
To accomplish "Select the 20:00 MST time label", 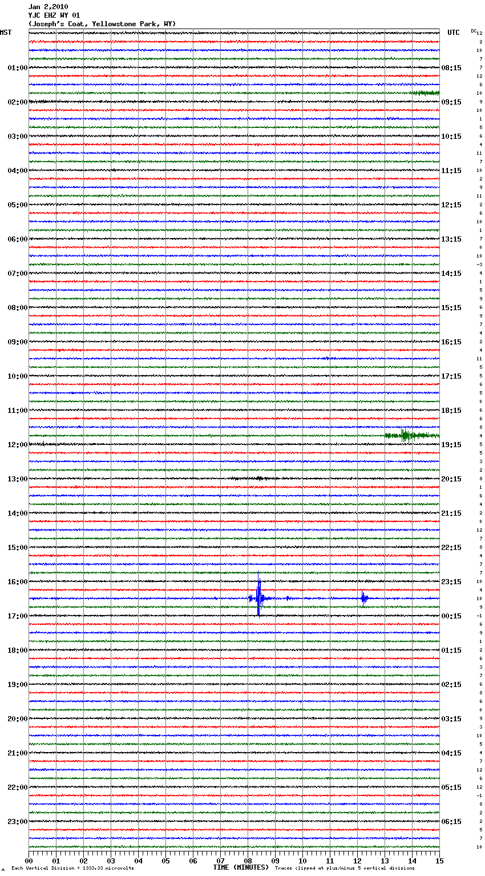I will pos(18,719).
